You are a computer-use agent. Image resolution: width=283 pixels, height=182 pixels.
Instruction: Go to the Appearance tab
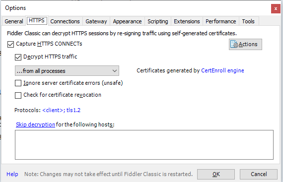[127, 21]
